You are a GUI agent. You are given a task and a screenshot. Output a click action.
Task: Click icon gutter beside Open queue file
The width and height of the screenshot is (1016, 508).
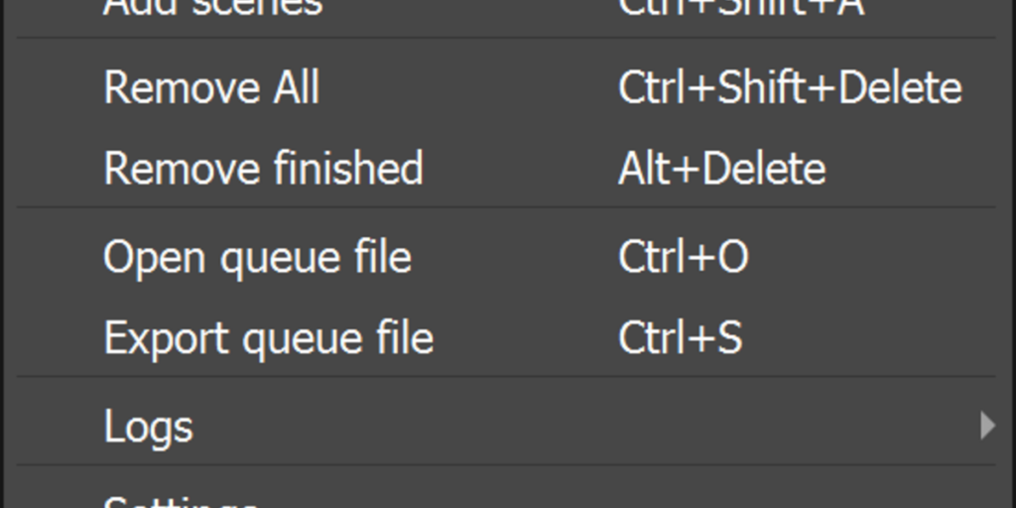pos(57,257)
